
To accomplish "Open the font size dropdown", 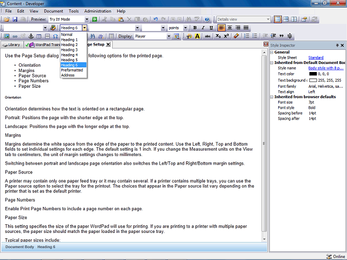I will [x=163, y=28].
